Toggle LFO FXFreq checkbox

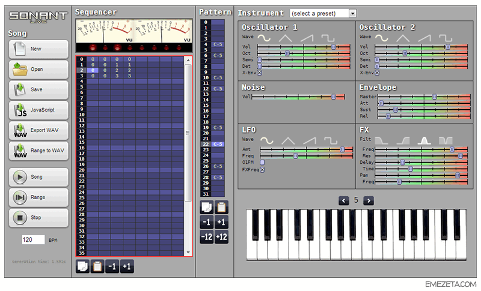(262, 170)
